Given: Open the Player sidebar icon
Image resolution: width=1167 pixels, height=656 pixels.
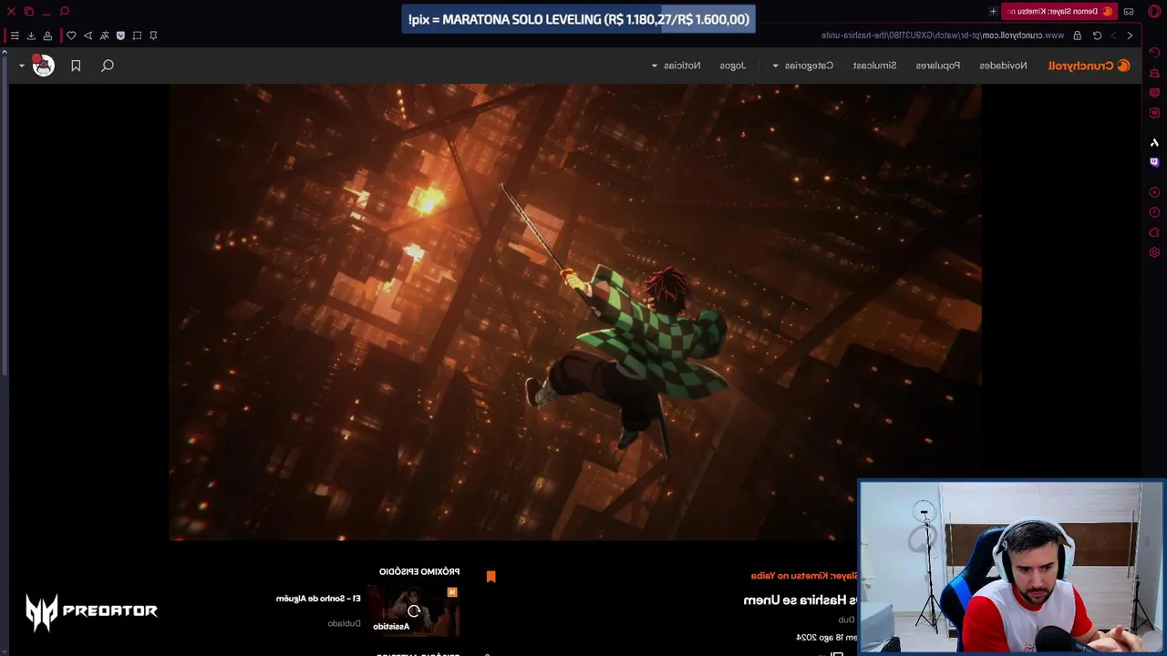Looking at the screenshot, I should click(x=1154, y=192).
